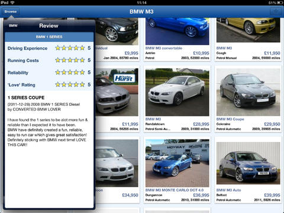Tap the £36,995 price

tap(201, 195)
